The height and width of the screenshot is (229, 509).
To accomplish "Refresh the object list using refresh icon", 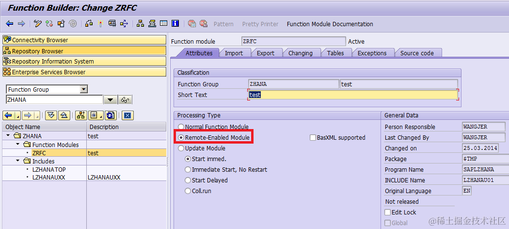I will click(x=111, y=115).
